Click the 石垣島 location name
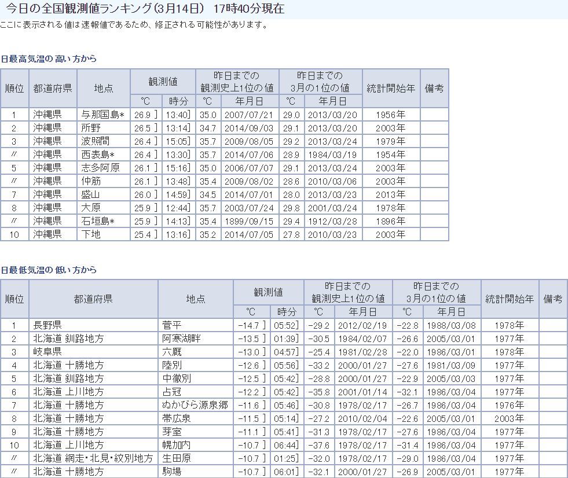This screenshot has height=478, width=568. [97, 221]
